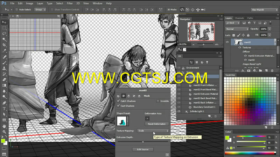Click the navigator zoom out button
Screen dimensions: 280x157
(194, 45)
